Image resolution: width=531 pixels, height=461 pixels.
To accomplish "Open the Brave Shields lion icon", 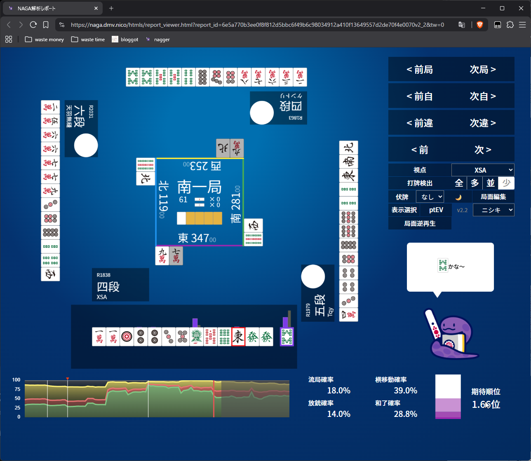I will click(x=480, y=25).
